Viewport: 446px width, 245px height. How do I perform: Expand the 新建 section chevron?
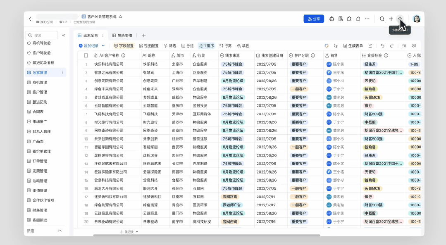(60, 231)
